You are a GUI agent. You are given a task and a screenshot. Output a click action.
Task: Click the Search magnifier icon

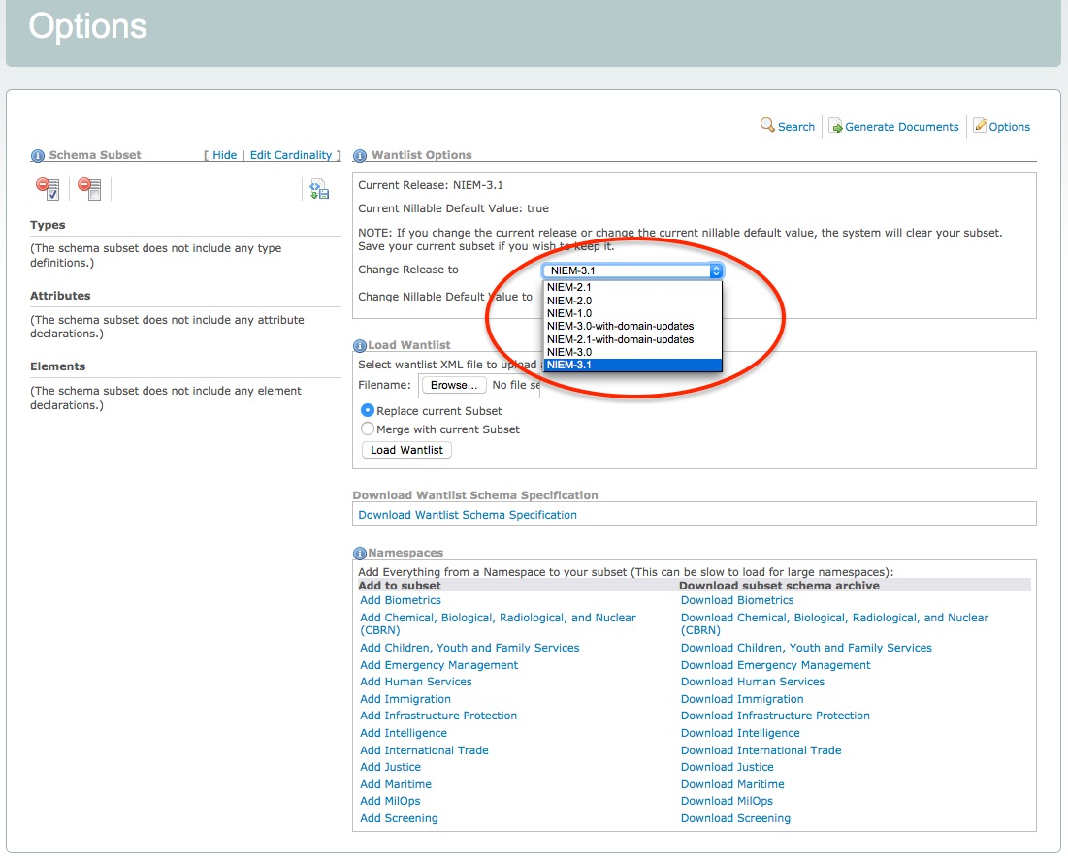click(767, 126)
